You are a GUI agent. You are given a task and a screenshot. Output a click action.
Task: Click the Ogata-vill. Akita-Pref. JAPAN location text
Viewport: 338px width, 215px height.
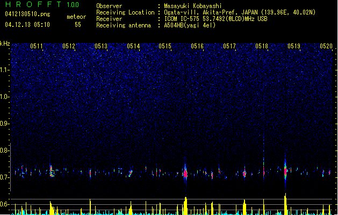click(x=240, y=12)
